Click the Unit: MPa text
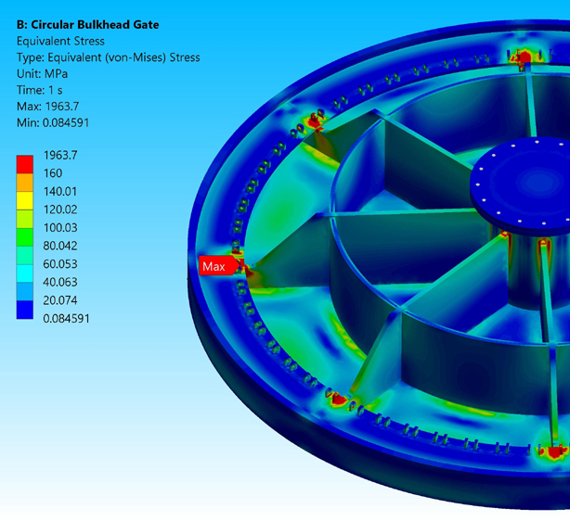570x521 pixels. (x=43, y=74)
